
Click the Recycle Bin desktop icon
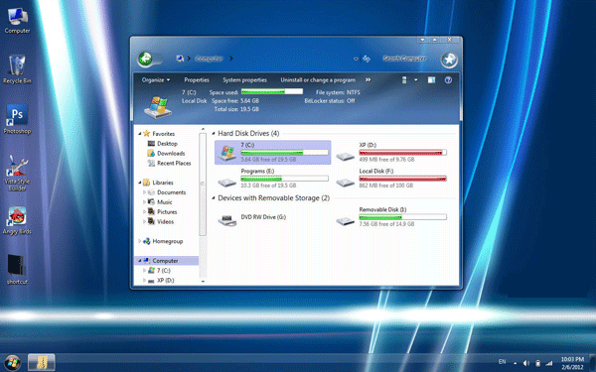coord(17,69)
